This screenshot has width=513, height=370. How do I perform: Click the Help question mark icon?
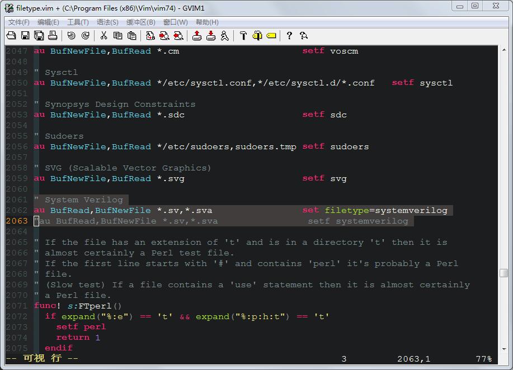point(289,35)
